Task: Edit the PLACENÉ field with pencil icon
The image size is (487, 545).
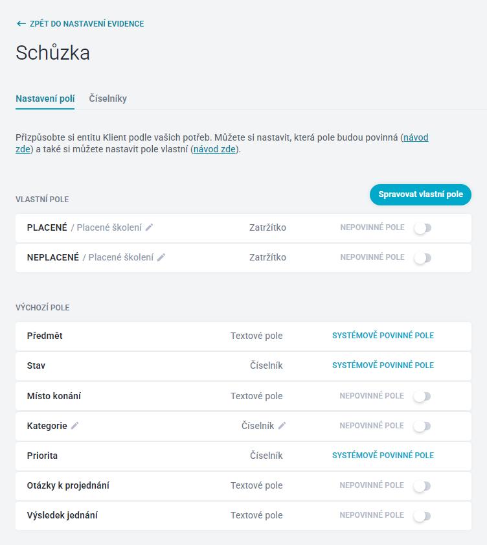Action: pyautogui.click(x=149, y=227)
